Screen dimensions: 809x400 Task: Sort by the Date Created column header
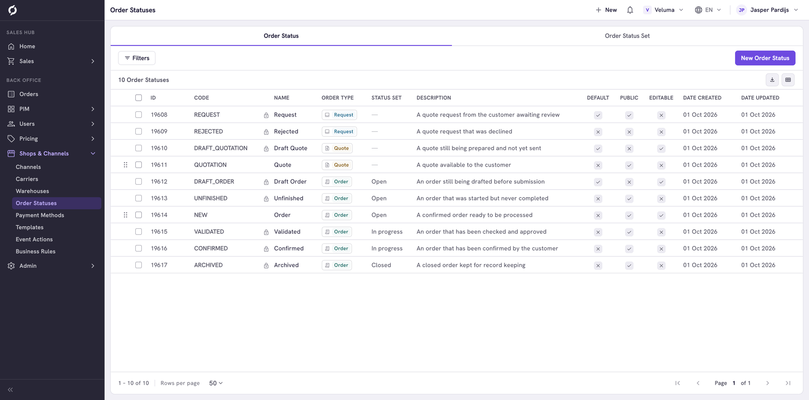[x=702, y=98]
